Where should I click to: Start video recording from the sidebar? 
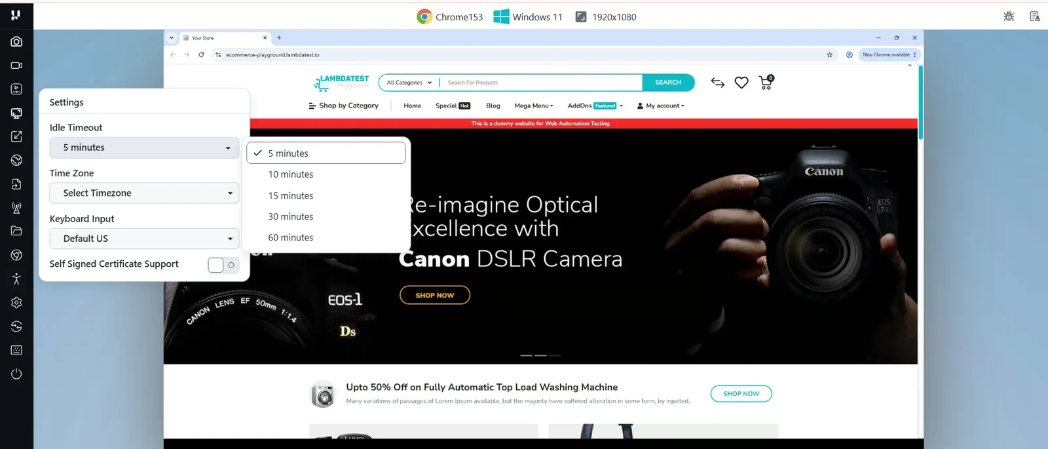(16, 66)
